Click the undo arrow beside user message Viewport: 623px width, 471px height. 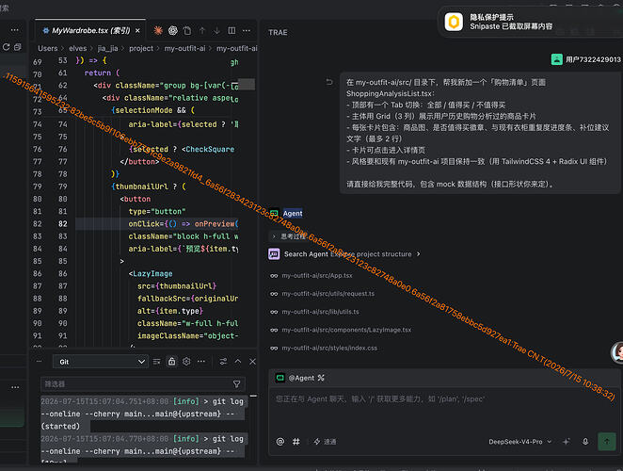coord(329,82)
